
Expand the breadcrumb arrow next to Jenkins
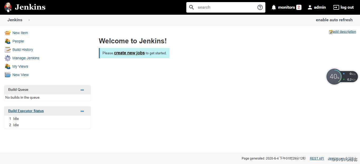tap(29, 20)
